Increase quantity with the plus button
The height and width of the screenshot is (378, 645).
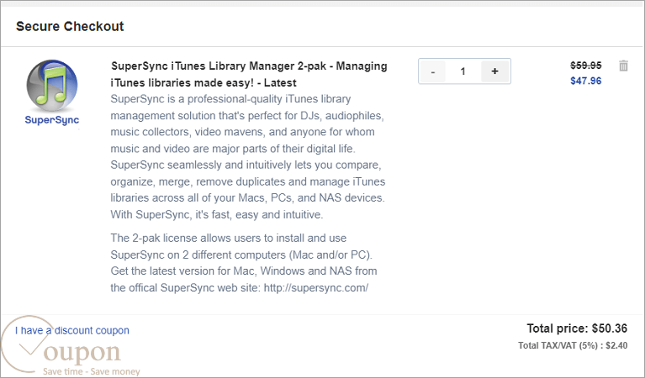pyautogui.click(x=494, y=71)
